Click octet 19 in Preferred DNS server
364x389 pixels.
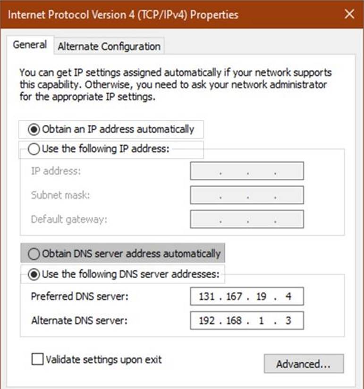click(x=262, y=297)
